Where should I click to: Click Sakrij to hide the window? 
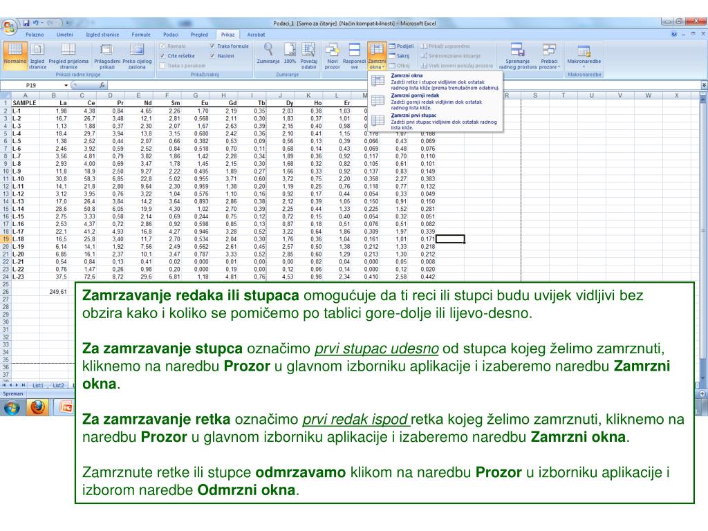click(400, 56)
